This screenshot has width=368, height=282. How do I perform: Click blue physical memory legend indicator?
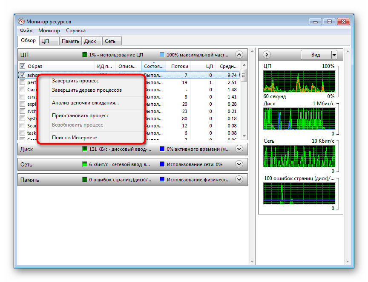[x=162, y=179]
